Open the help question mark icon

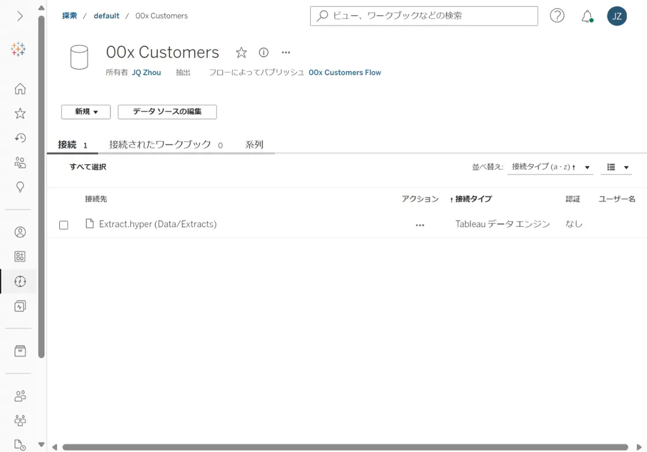coord(557,16)
